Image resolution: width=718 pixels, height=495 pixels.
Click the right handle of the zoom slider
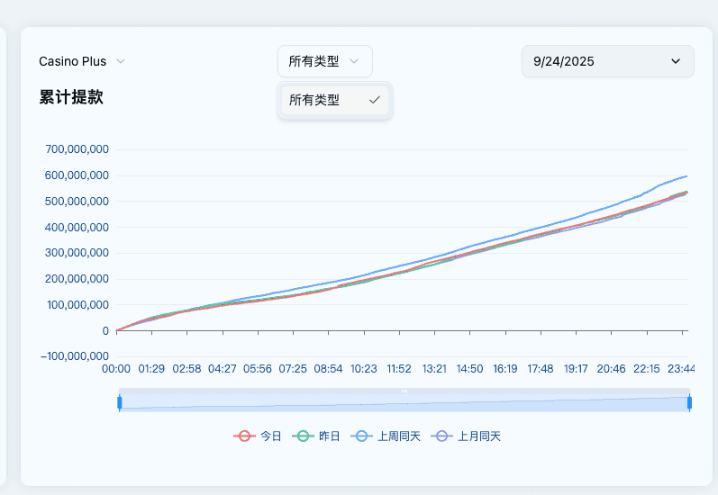690,402
